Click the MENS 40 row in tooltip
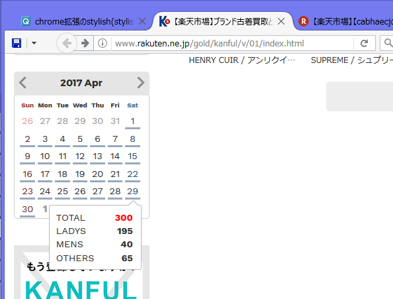The image size is (393, 299). pyautogui.click(x=94, y=244)
